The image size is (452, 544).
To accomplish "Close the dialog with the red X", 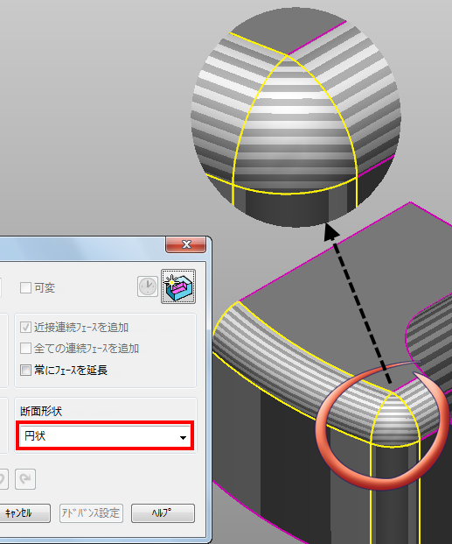I will 186,244.
